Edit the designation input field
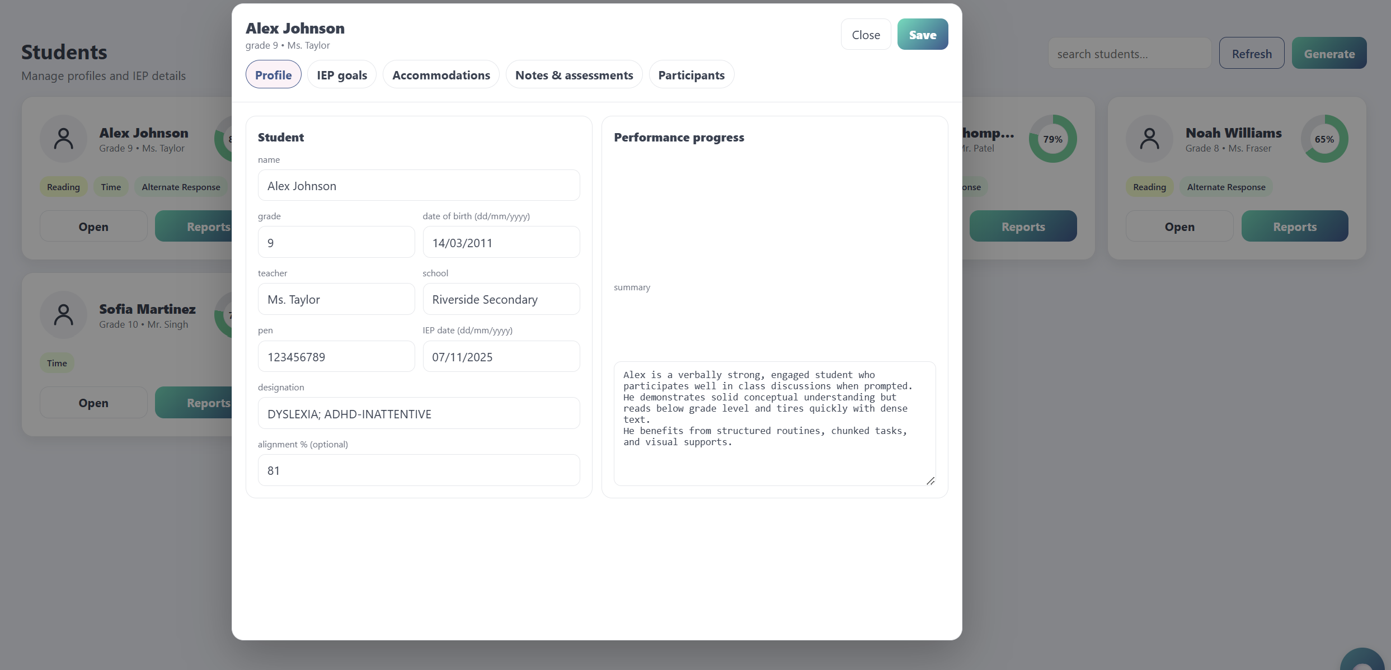This screenshot has height=670, width=1391. pos(419,414)
